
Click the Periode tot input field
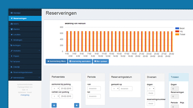coord(94,96)
